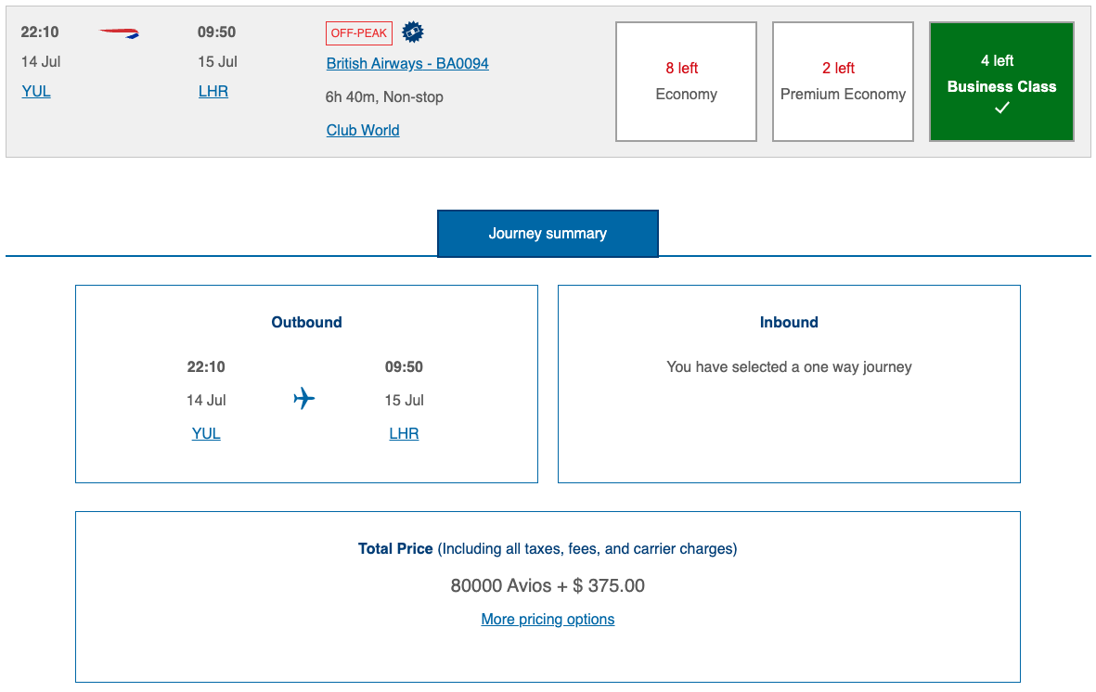
Task: Click the red OFF-PEAK label
Action: [359, 33]
